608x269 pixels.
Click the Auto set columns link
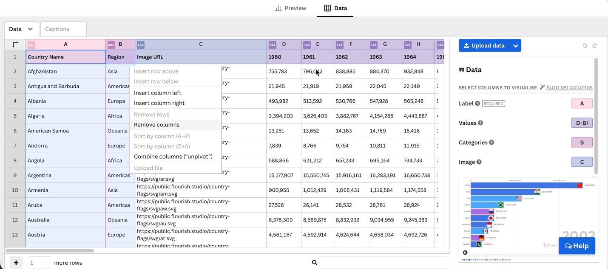pyautogui.click(x=569, y=87)
